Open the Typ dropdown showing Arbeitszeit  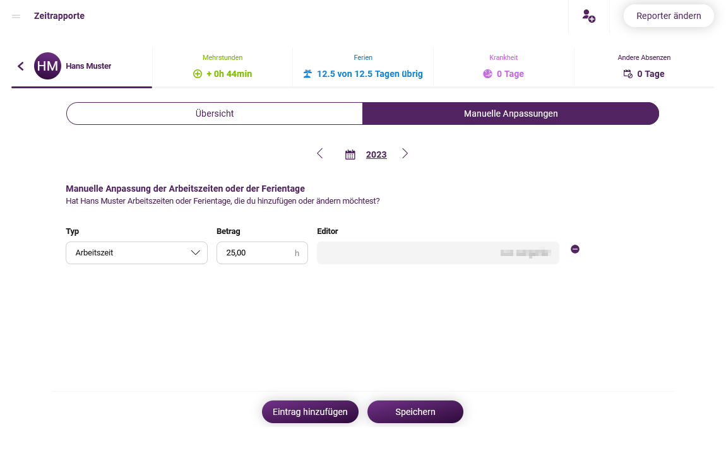pyautogui.click(x=136, y=253)
